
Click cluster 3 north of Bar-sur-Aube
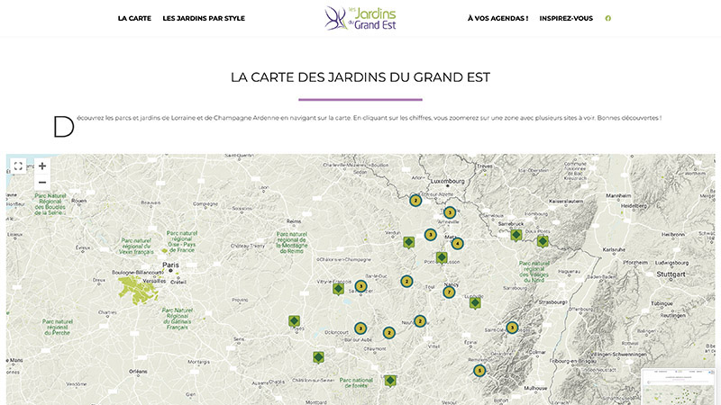coord(360,328)
